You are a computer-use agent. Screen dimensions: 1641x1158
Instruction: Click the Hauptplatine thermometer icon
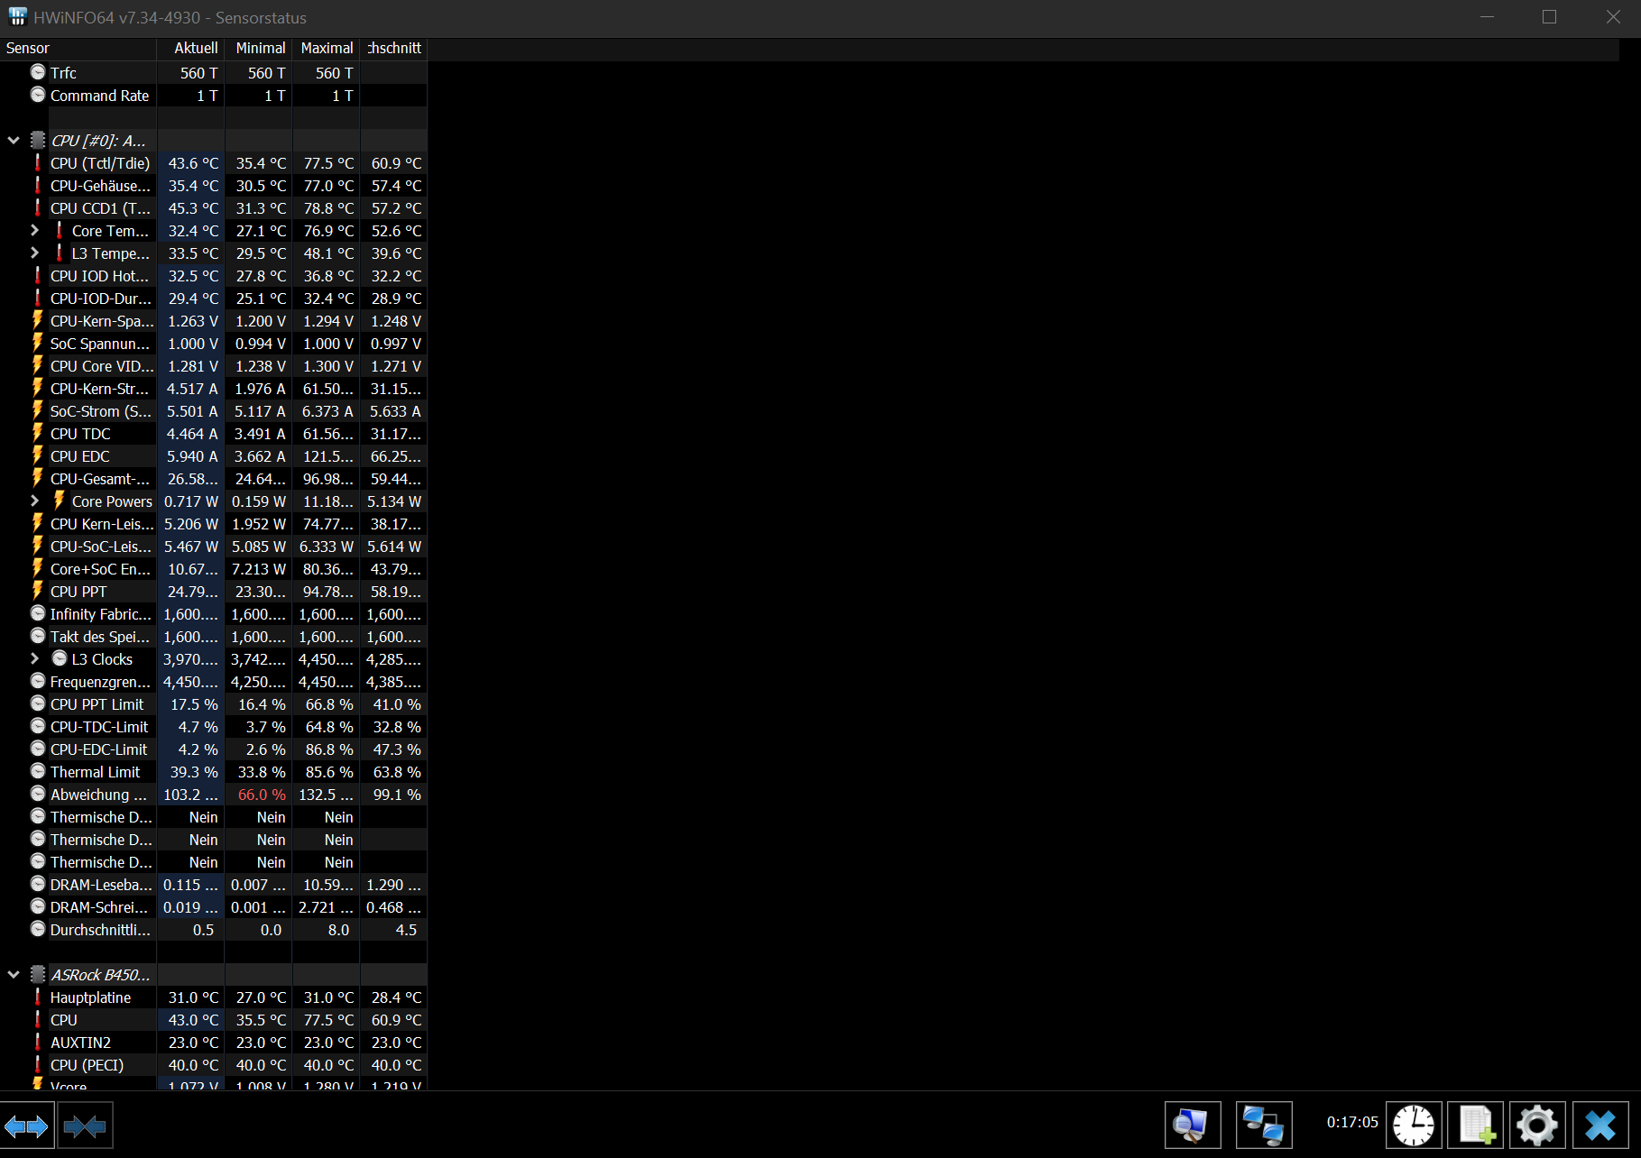pyautogui.click(x=38, y=997)
